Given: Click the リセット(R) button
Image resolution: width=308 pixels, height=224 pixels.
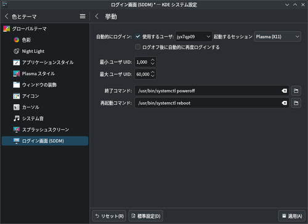Looking at the screenshot, I should (x=109, y=216).
